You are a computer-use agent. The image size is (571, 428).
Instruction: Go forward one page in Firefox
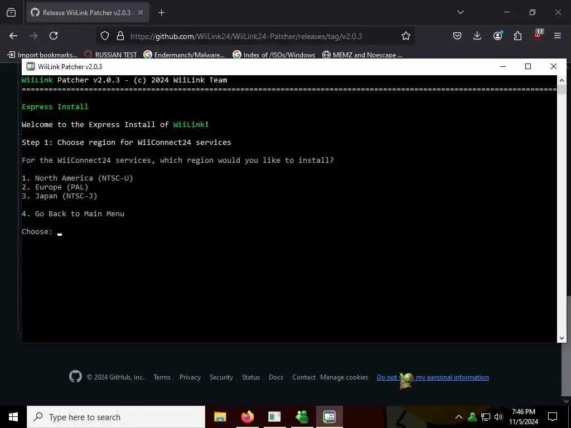click(x=33, y=36)
